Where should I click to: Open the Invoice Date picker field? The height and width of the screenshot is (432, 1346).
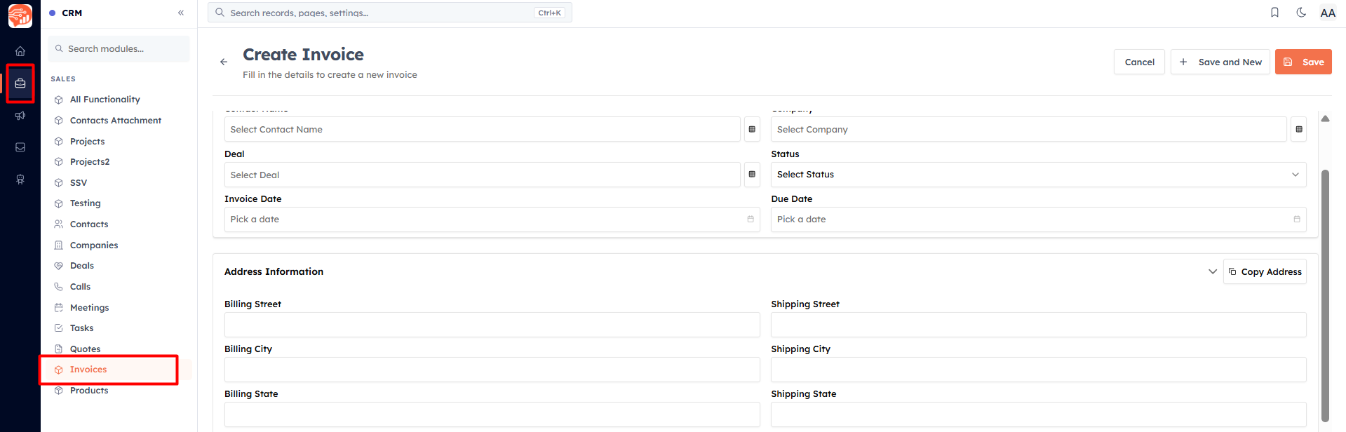click(x=492, y=220)
